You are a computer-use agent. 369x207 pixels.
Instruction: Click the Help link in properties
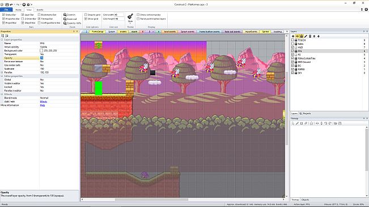(43, 105)
